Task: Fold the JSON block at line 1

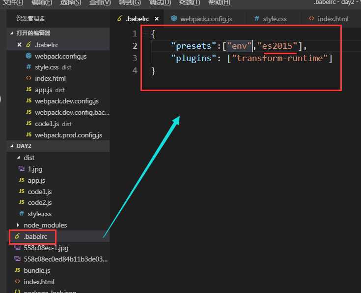Action: tap(143, 34)
